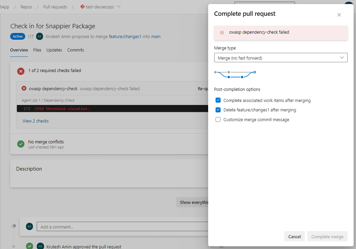Click the test-devsecops repository icon
The width and height of the screenshot is (356, 249).
pyautogui.click(x=82, y=7)
